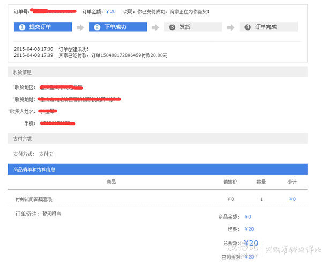Select the 订单完成 progress step
Screen dimensions: 327x268
tap(268, 27)
